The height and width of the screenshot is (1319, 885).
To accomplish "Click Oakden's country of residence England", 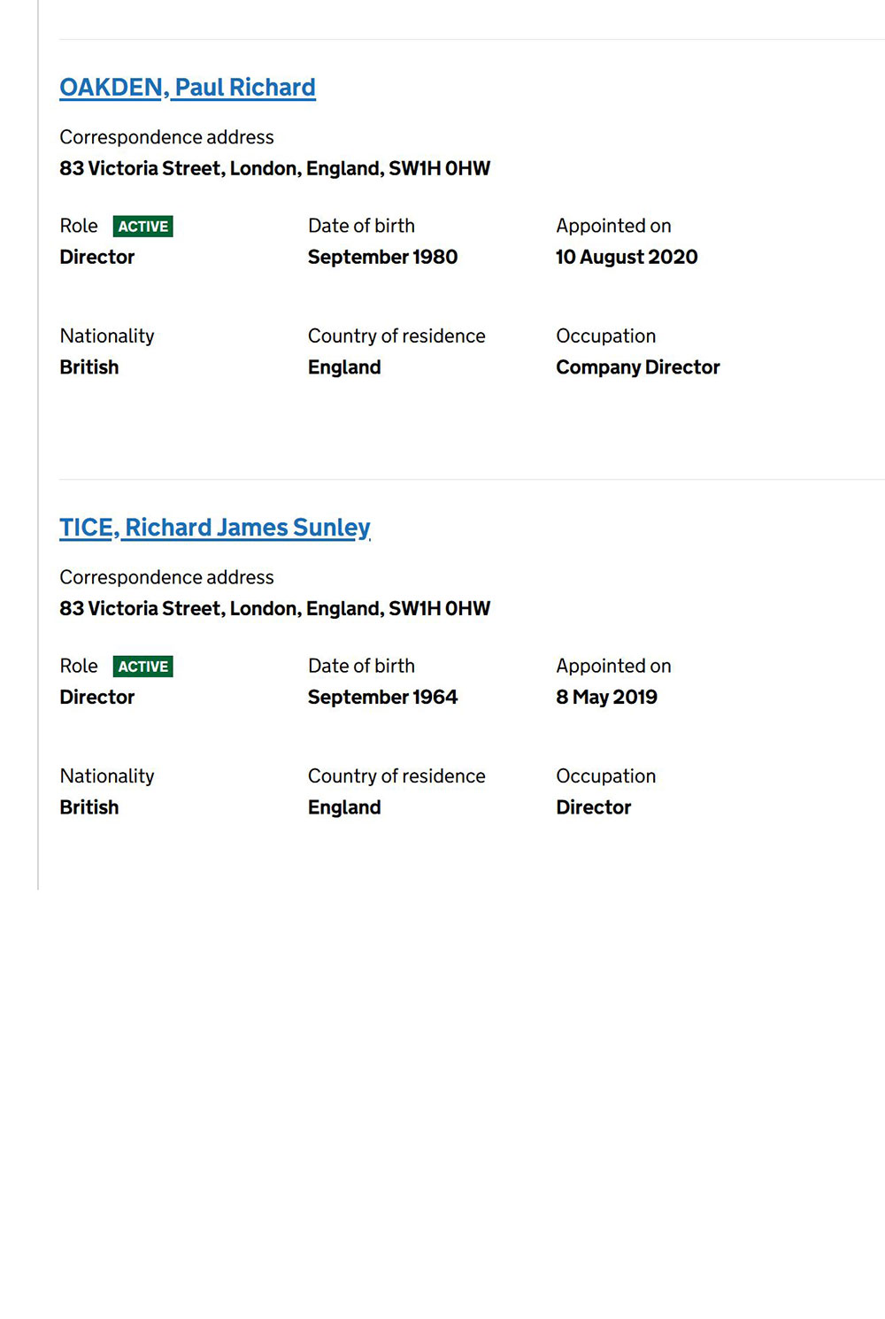I will [x=344, y=367].
